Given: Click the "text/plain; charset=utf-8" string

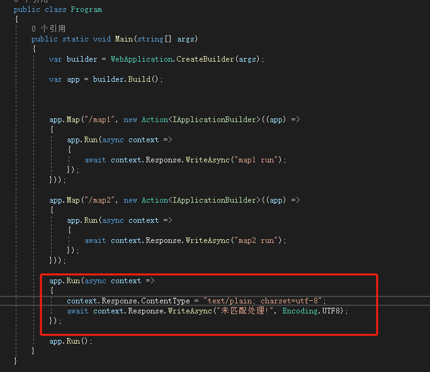Looking at the screenshot, I should [265, 301].
